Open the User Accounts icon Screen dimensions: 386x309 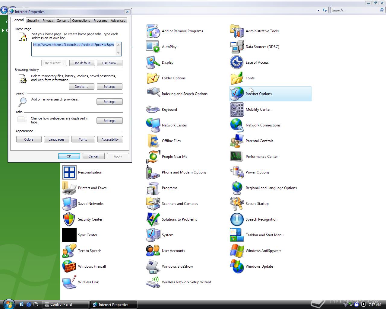tap(153, 251)
